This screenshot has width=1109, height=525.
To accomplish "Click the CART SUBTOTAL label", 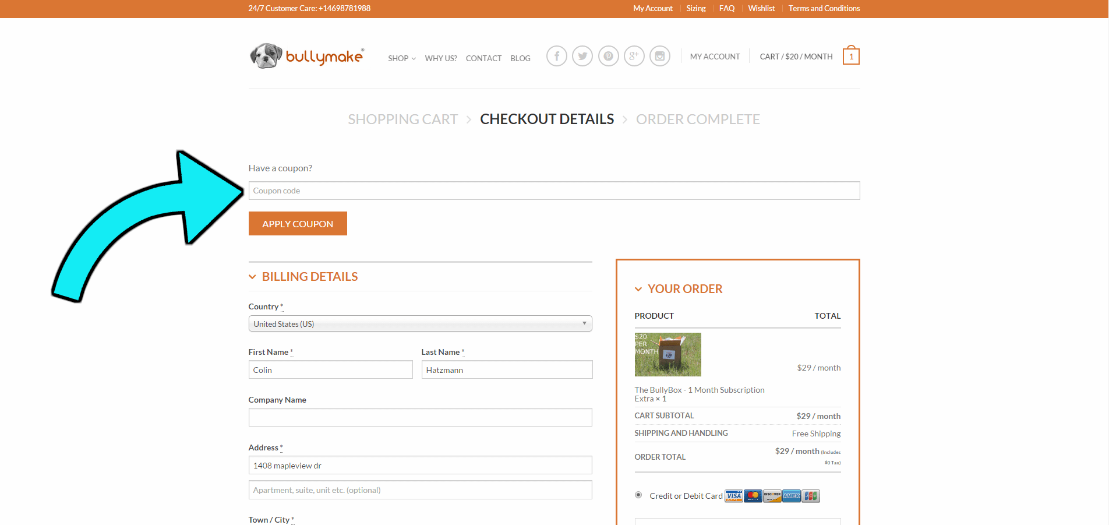I will (x=664, y=415).
